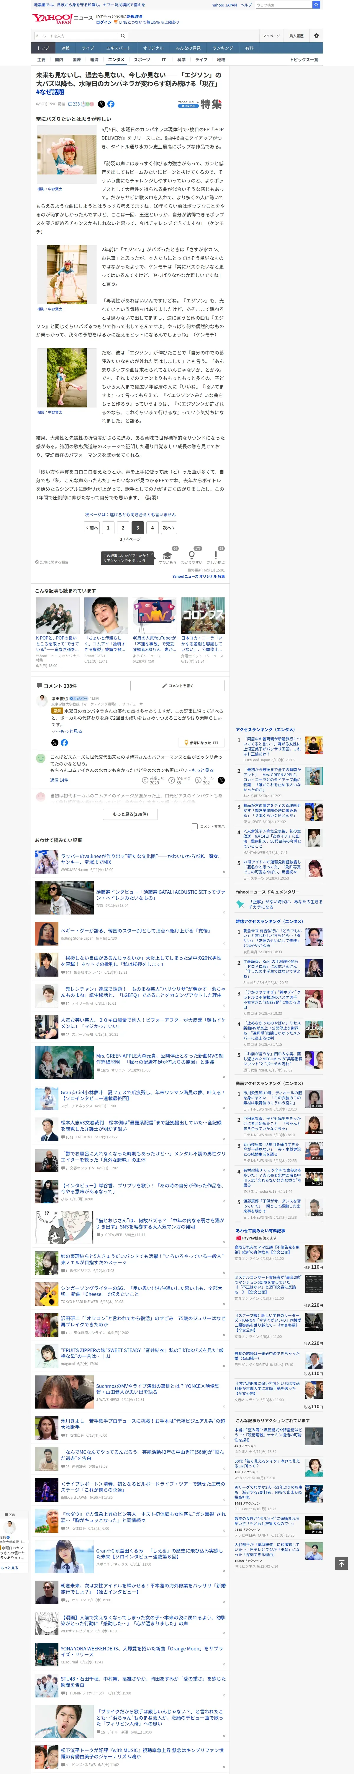Open the ランキング tab
Image resolution: width=354 pixels, height=1774 pixels.
222,48
